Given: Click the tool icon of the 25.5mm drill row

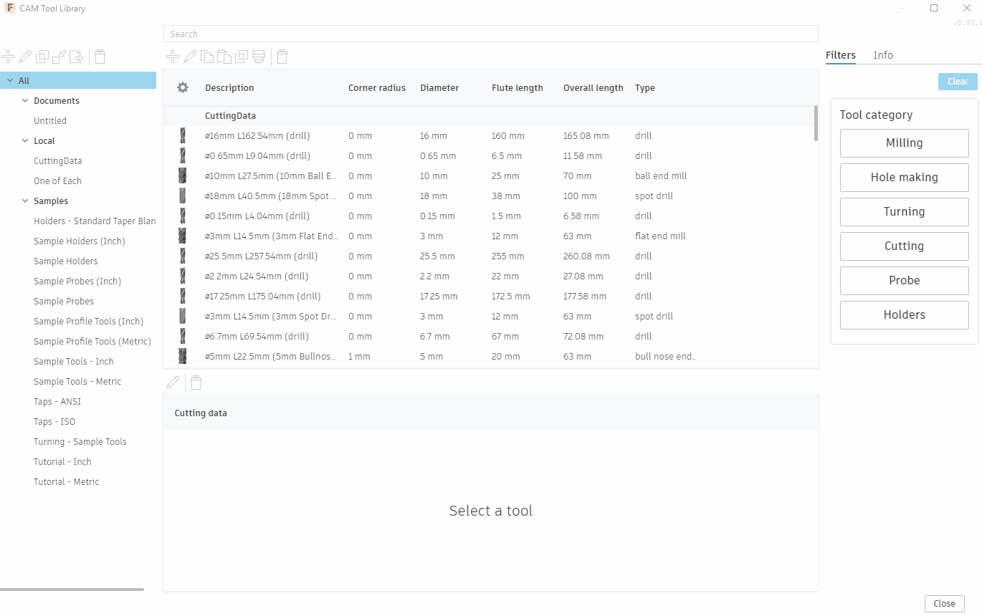Looking at the screenshot, I should tap(182, 256).
